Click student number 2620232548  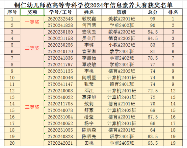click(60, 19)
